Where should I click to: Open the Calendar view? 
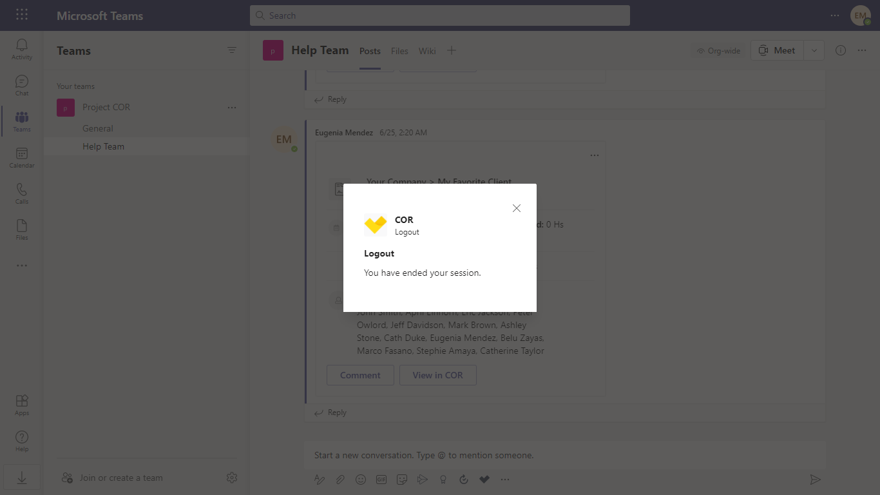(x=22, y=157)
